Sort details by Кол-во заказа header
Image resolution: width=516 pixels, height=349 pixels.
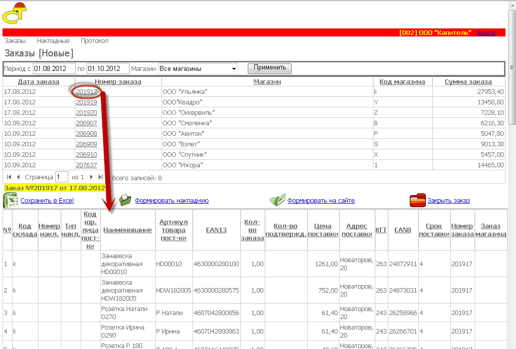(x=252, y=230)
